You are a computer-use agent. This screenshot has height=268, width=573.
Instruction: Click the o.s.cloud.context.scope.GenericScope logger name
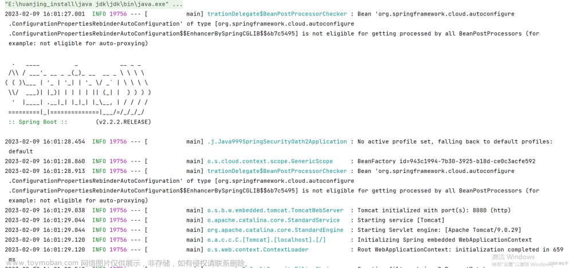click(x=270, y=161)
